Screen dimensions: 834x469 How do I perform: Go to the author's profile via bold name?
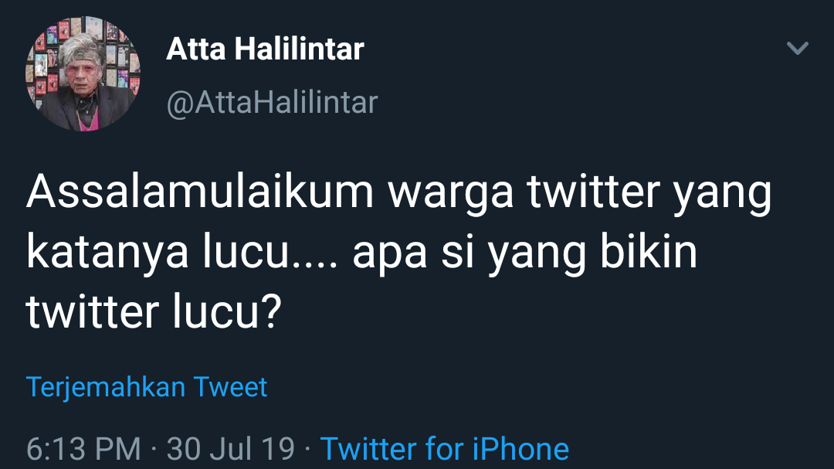tap(265, 50)
